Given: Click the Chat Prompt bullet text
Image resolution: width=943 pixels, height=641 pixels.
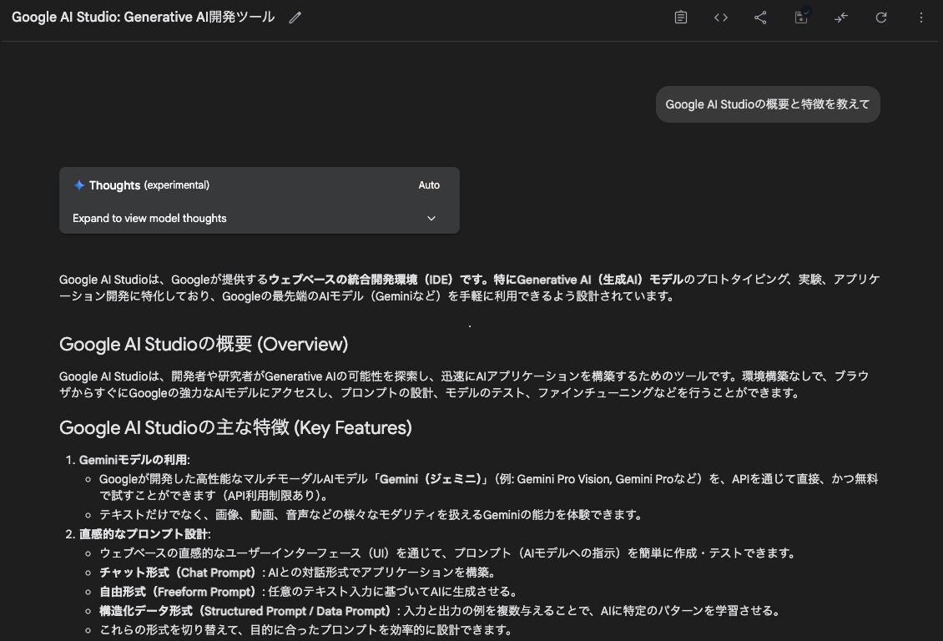Looking at the screenshot, I should coord(298,573).
